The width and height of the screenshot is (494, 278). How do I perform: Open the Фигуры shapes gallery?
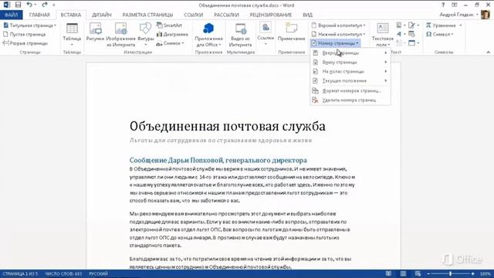pyautogui.click(x=146, y=35)
